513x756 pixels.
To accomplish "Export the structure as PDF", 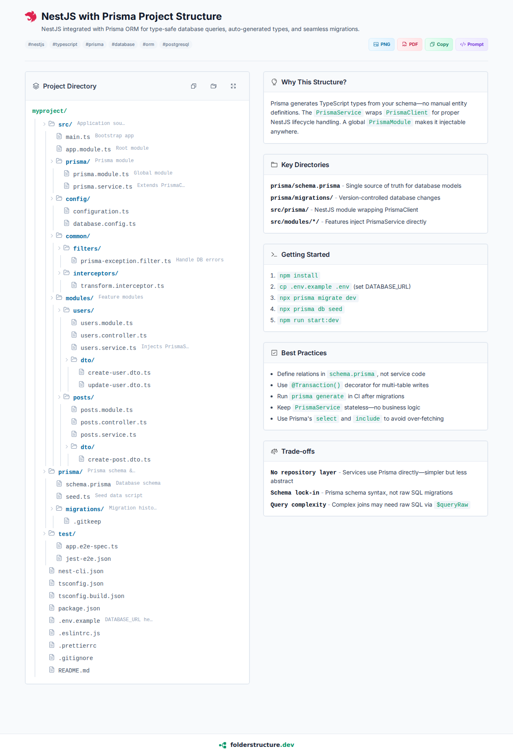I will point(410,44).
